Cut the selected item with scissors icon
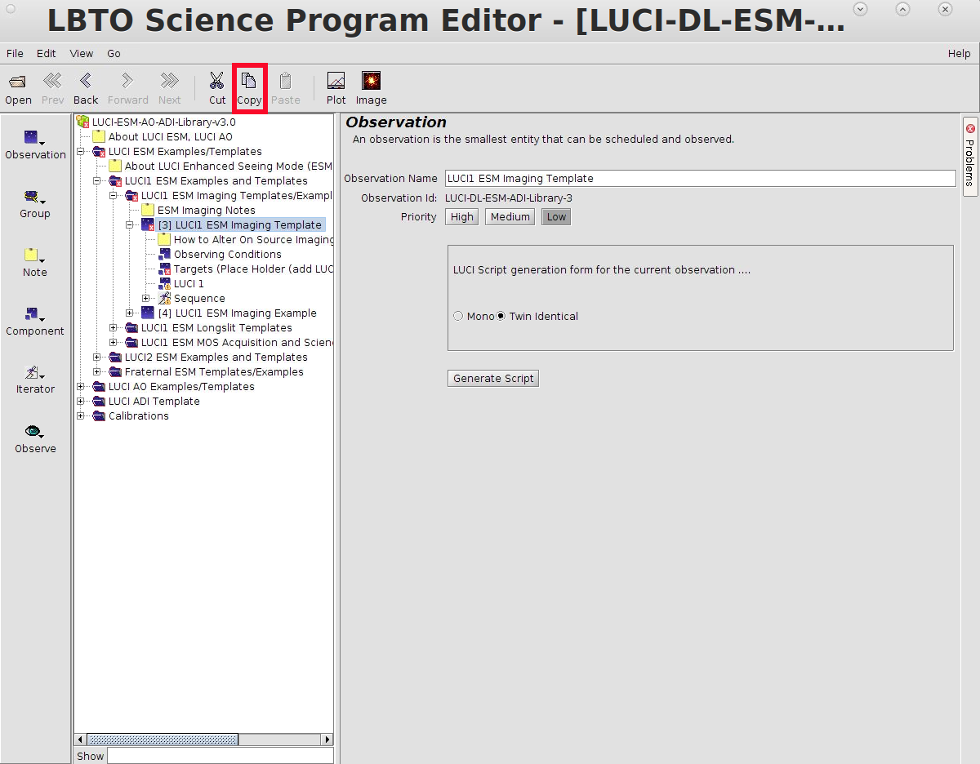This screenshot has height=764, width=980. (x=216, y=88)
